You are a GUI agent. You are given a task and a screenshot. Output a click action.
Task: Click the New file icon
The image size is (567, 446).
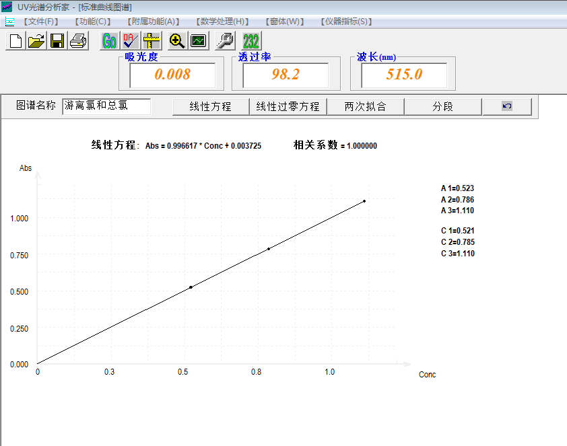pyautogui.click(x=15, y=41)
